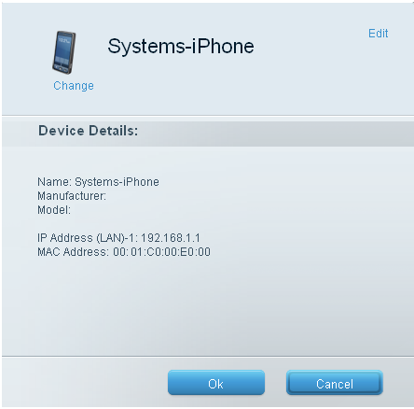Screen dimensions: 414x409
Task: Open the Edit link for device name
Action: pyautogui.click(x=379, y=34)
